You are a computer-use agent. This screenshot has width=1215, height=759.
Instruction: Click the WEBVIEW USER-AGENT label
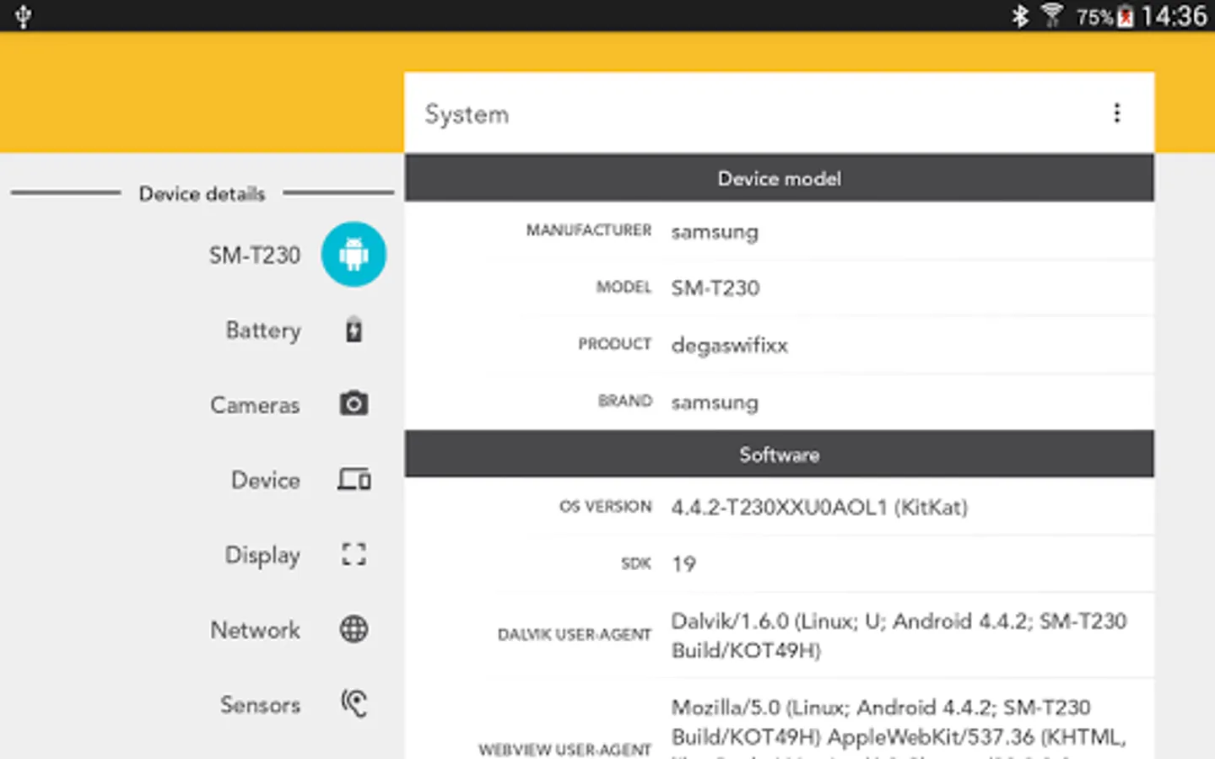(x=565, y=750)
